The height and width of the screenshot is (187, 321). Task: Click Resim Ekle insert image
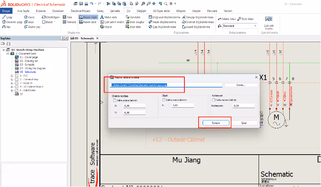click(x=88, y=22)
